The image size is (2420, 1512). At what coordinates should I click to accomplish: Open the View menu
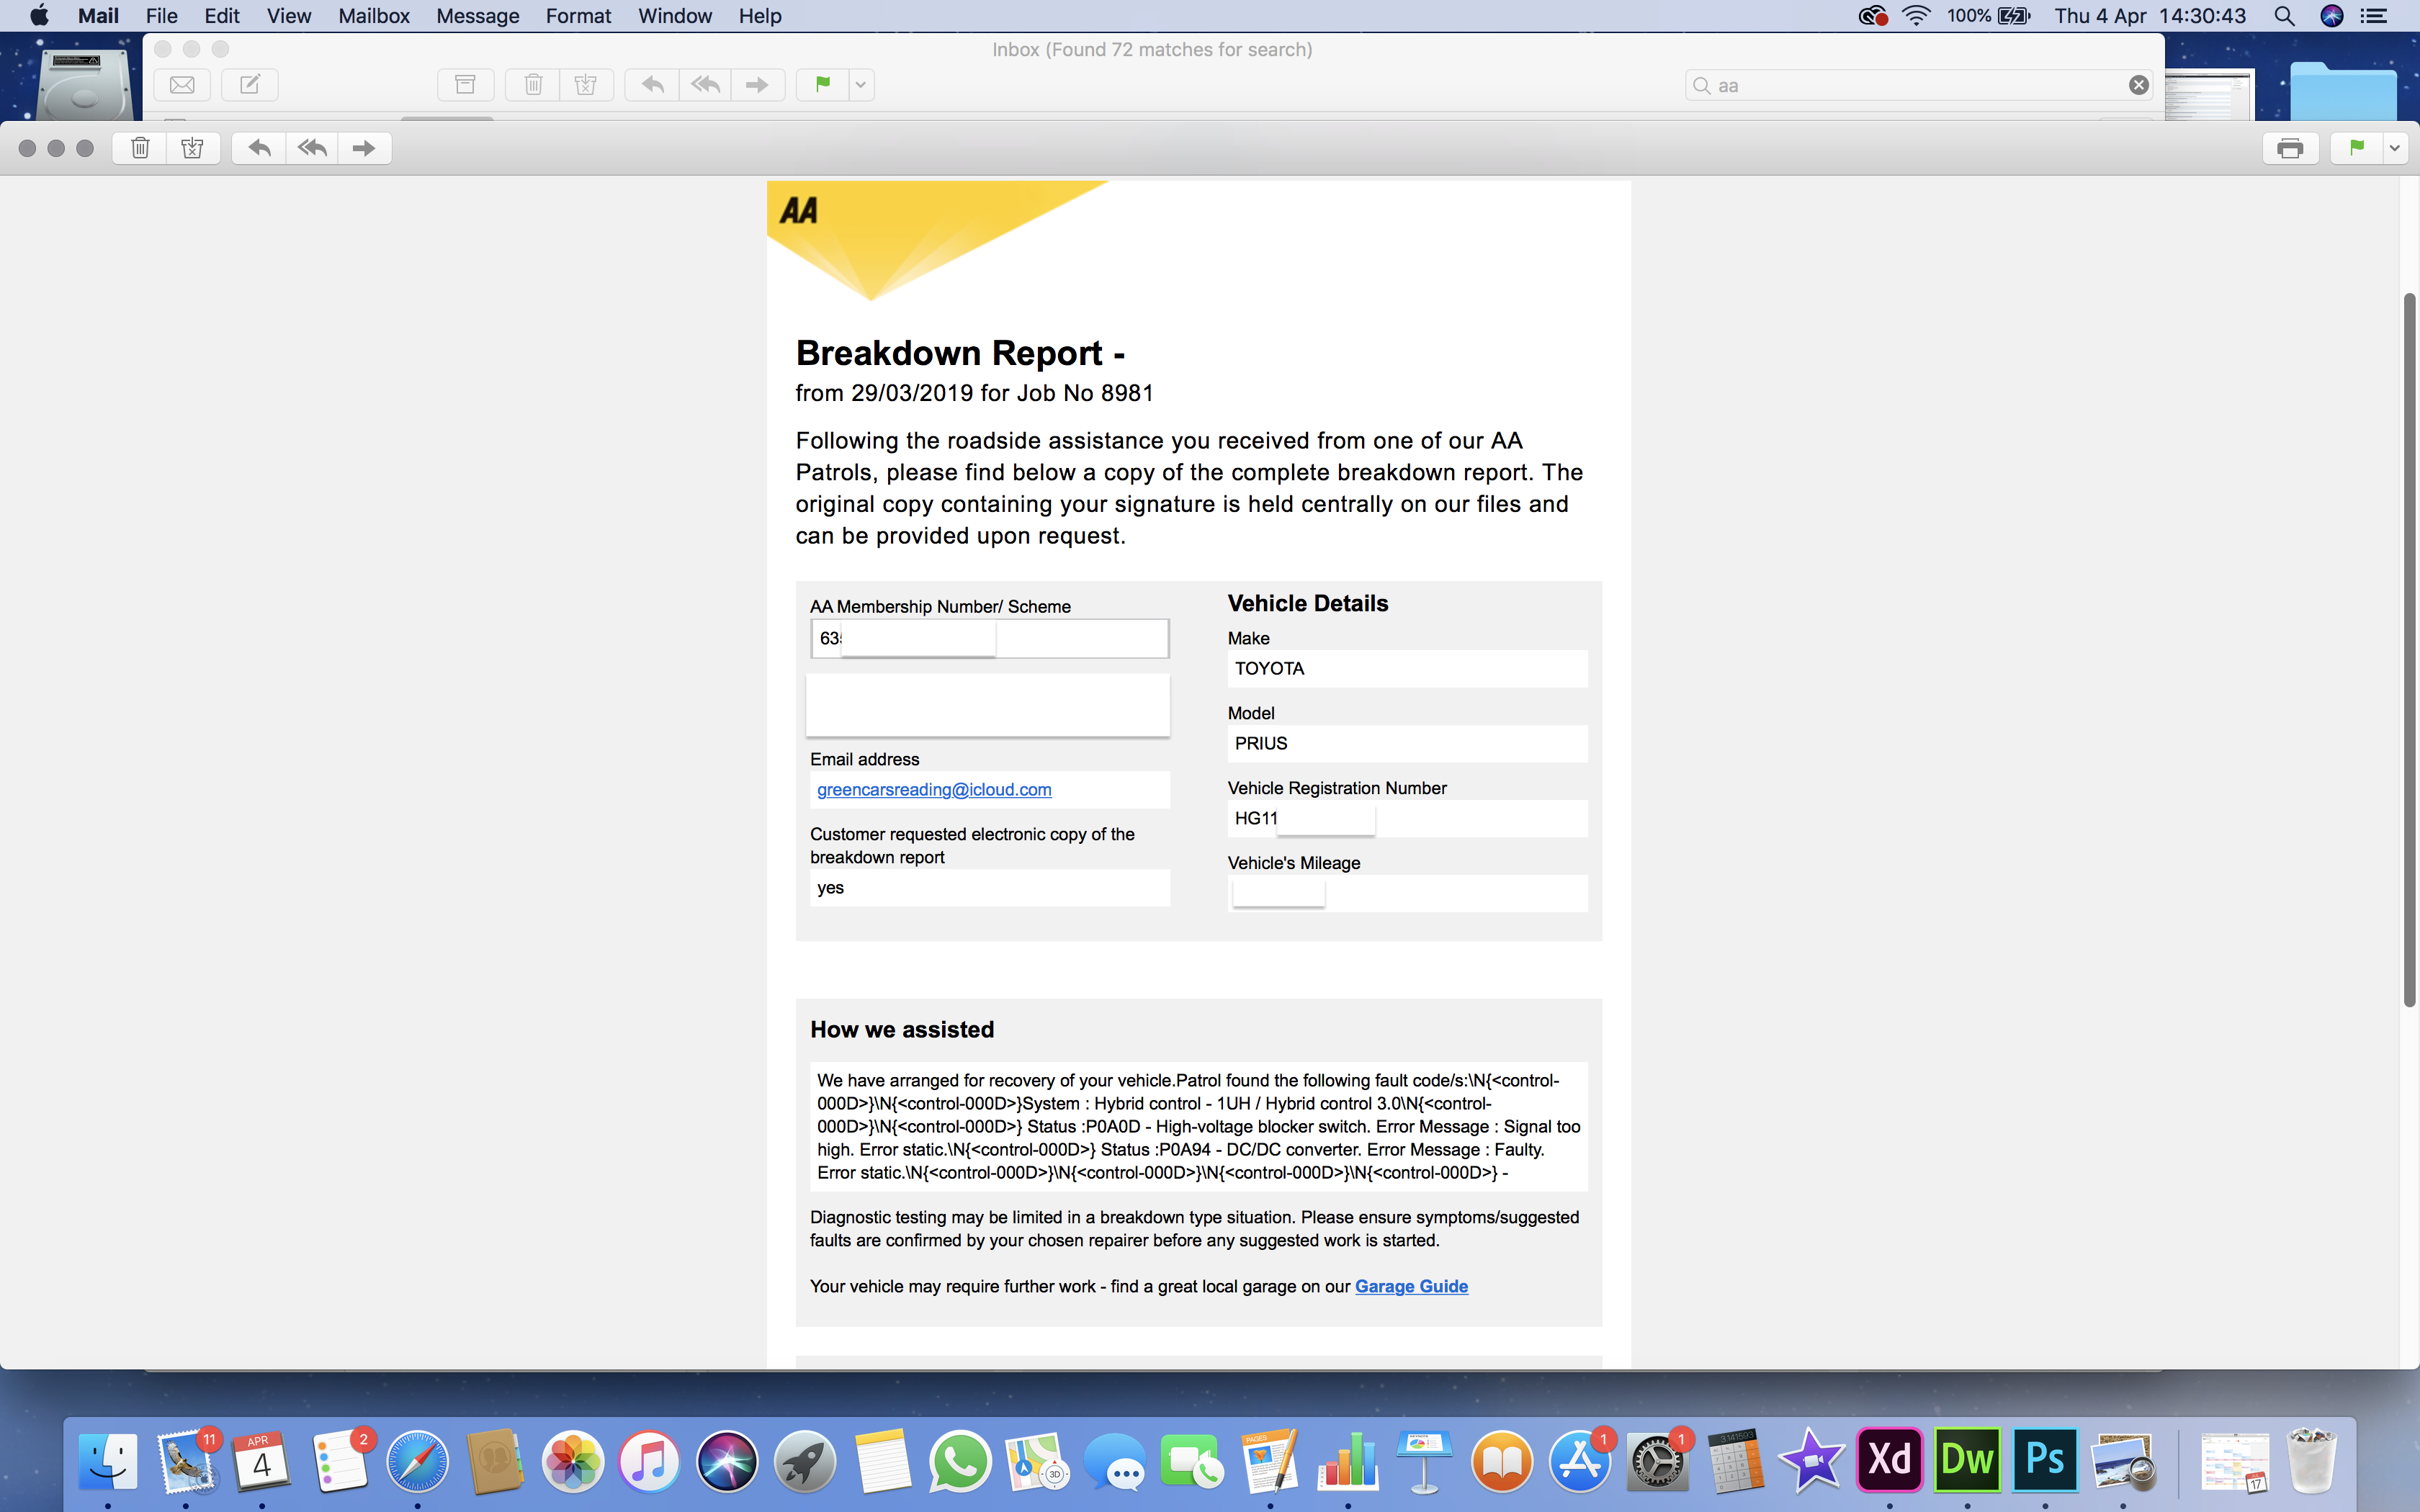(x=288, y=16)
